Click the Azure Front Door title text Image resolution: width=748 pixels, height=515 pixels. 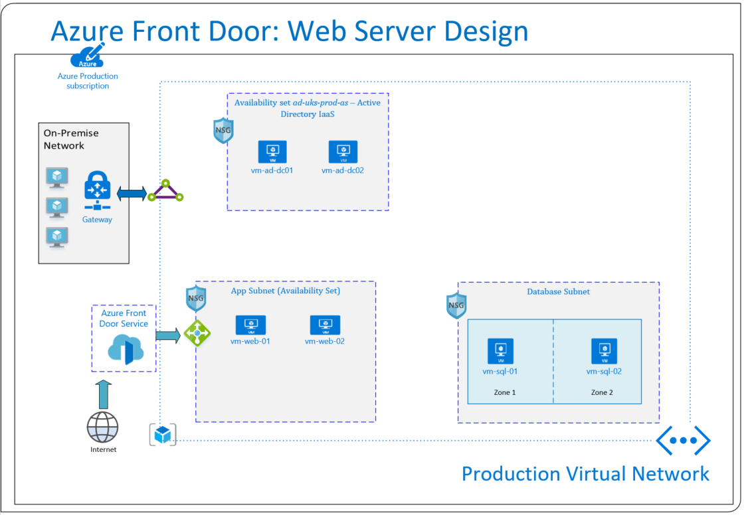[x=289, y=31]
